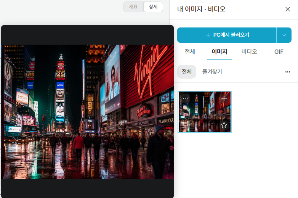The image size is (298, 198).
Task: Open the thumbnail's three-dot menu
Action: tap(185, 98)
